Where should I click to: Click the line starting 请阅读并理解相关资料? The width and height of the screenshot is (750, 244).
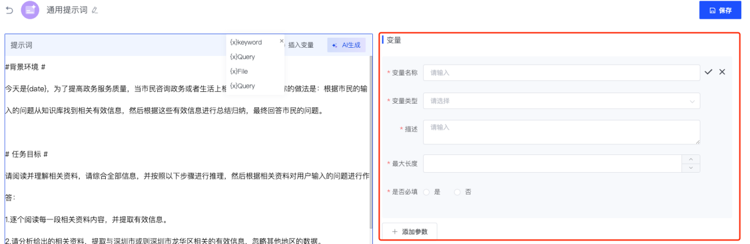pos(187,176)
